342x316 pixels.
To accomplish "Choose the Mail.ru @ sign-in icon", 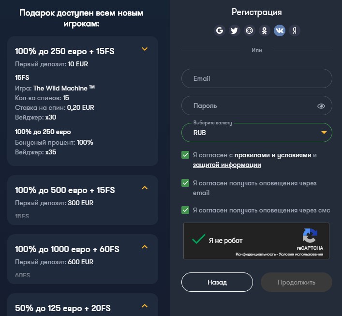I will coord(250,30).
